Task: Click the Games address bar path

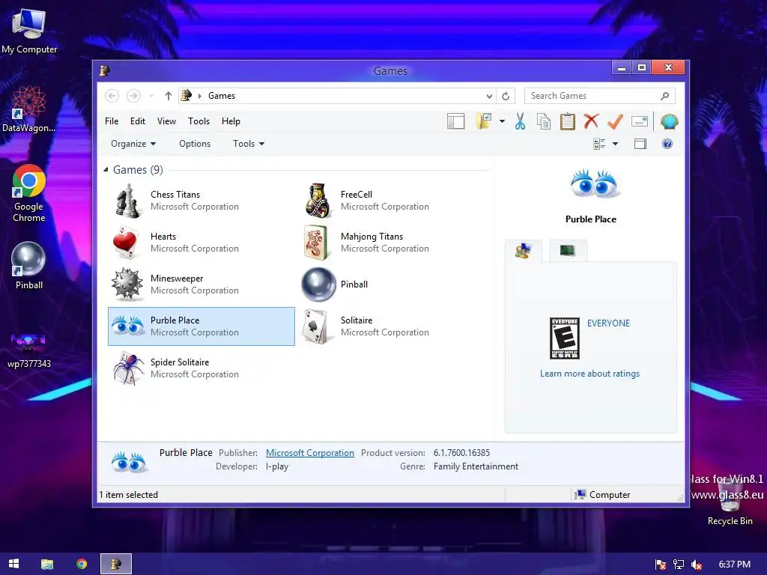Action: pos(222,96)
